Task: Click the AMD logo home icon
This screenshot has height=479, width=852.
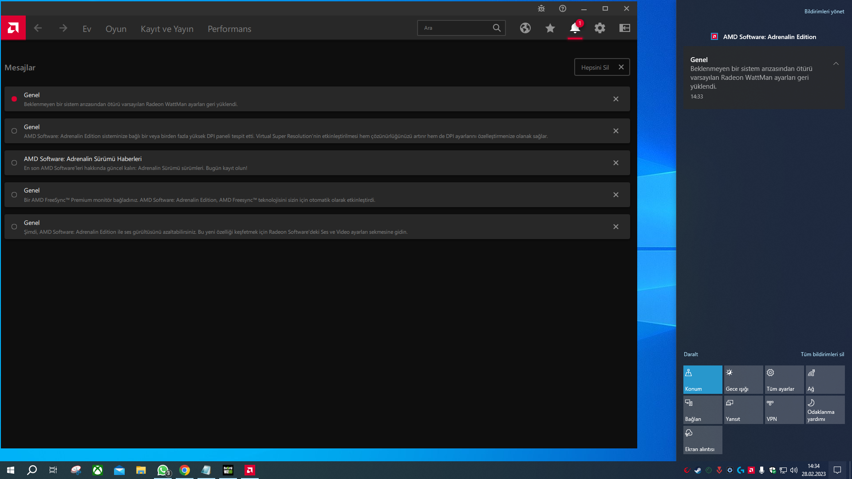Action: 13,28
